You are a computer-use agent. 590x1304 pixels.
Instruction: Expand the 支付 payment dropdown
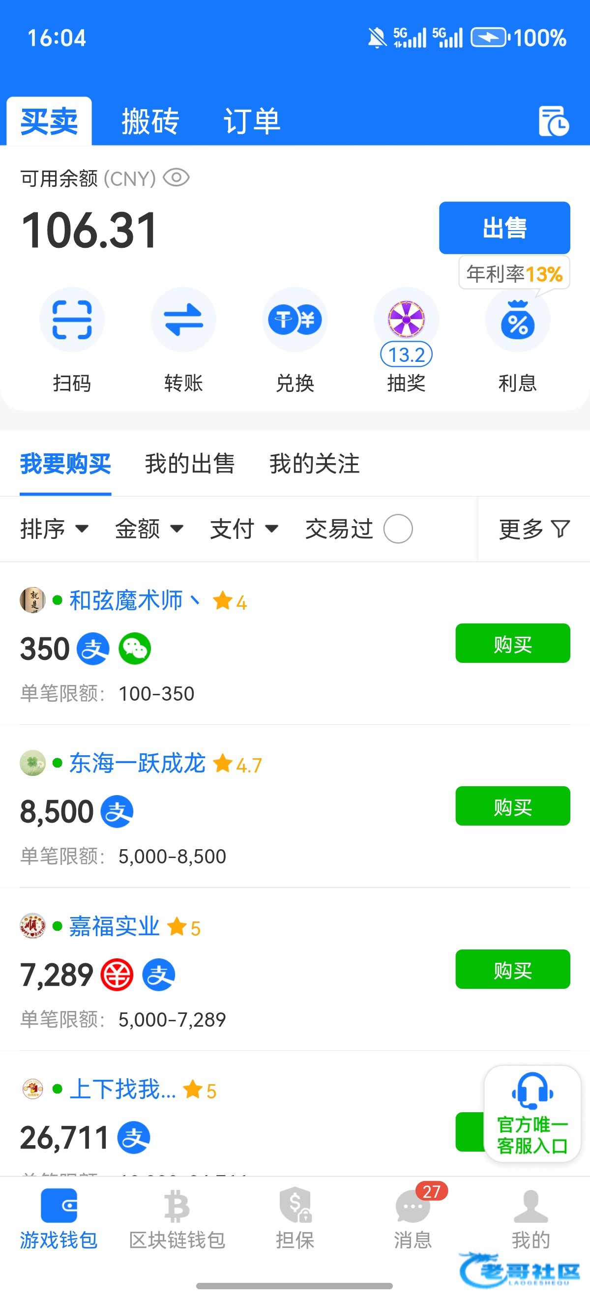point(244,529)
